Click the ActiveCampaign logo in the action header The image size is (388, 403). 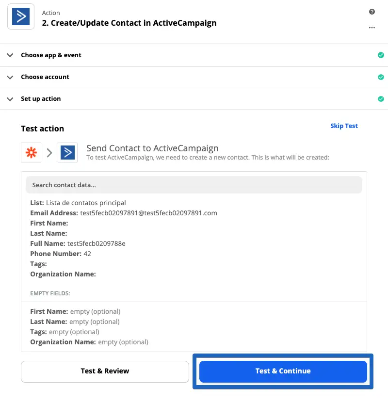point(21,16)
